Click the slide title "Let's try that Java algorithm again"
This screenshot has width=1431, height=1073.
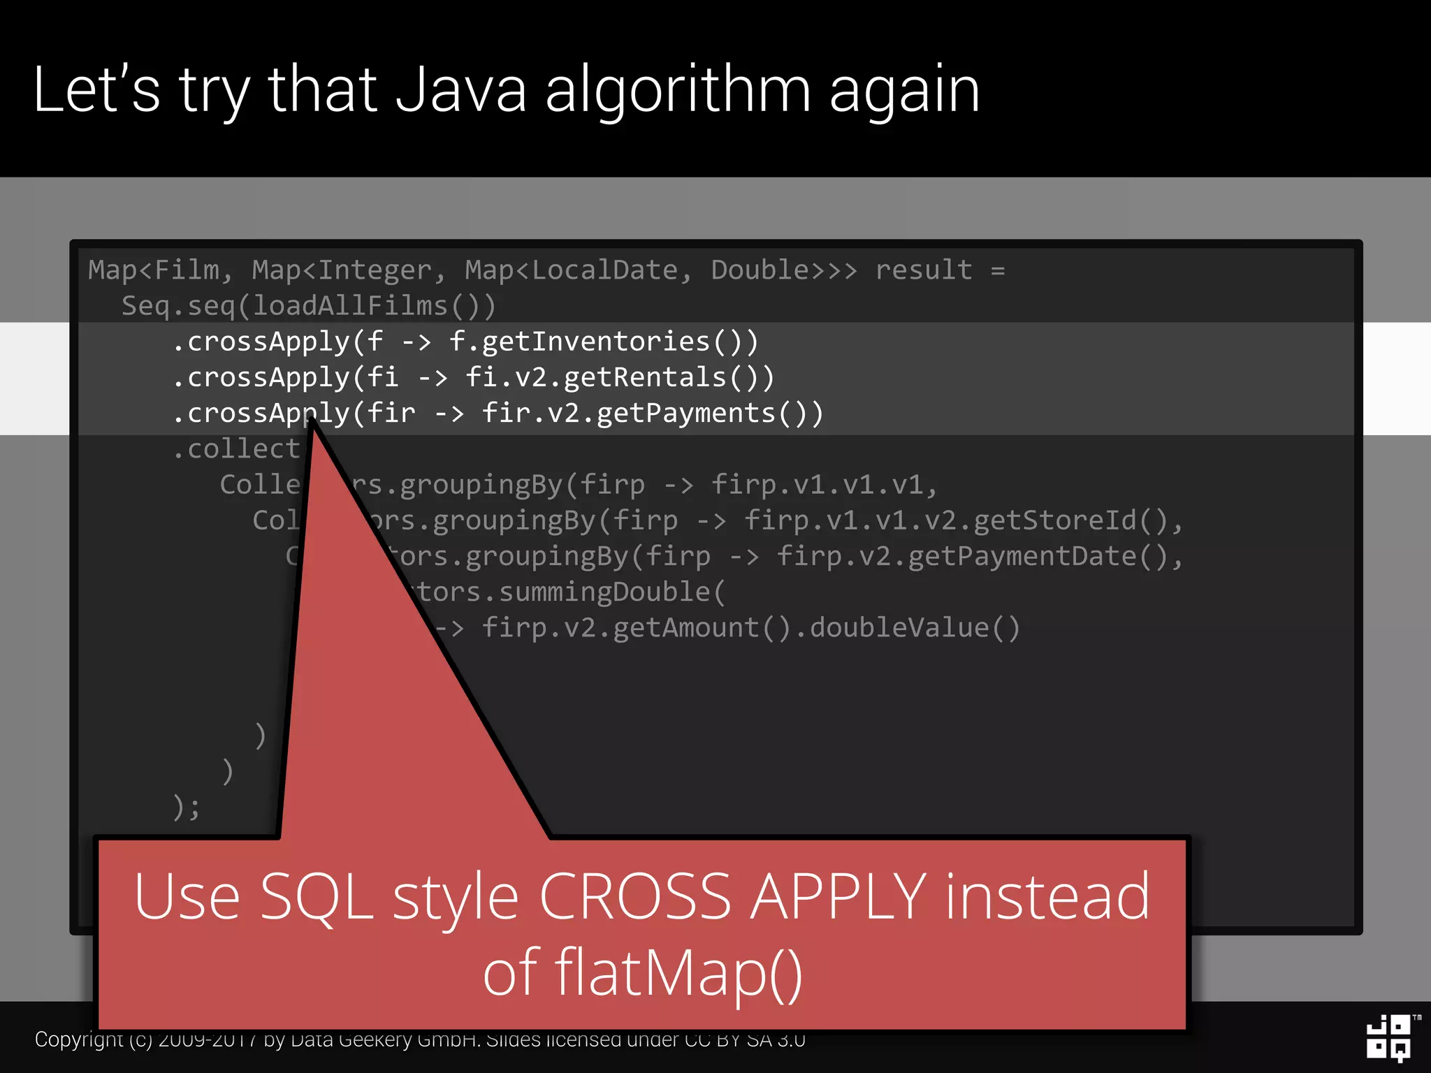click(x=507, y=89)
